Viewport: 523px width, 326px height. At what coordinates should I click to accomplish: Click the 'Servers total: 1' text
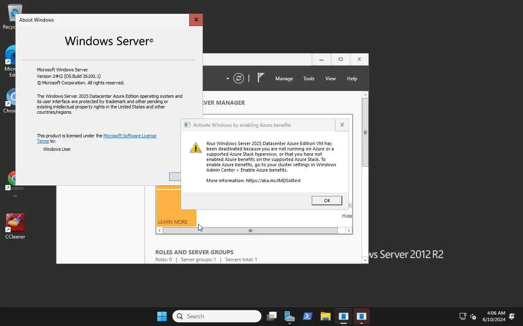(x=241, y=260)
